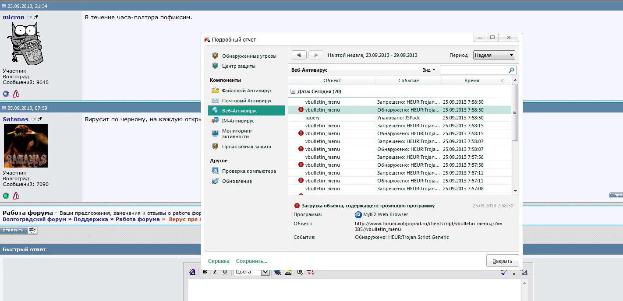Open Почтовый Антивирус envelope icon
The width and height of the screenshot is (623, 301).
click(215, 101)
